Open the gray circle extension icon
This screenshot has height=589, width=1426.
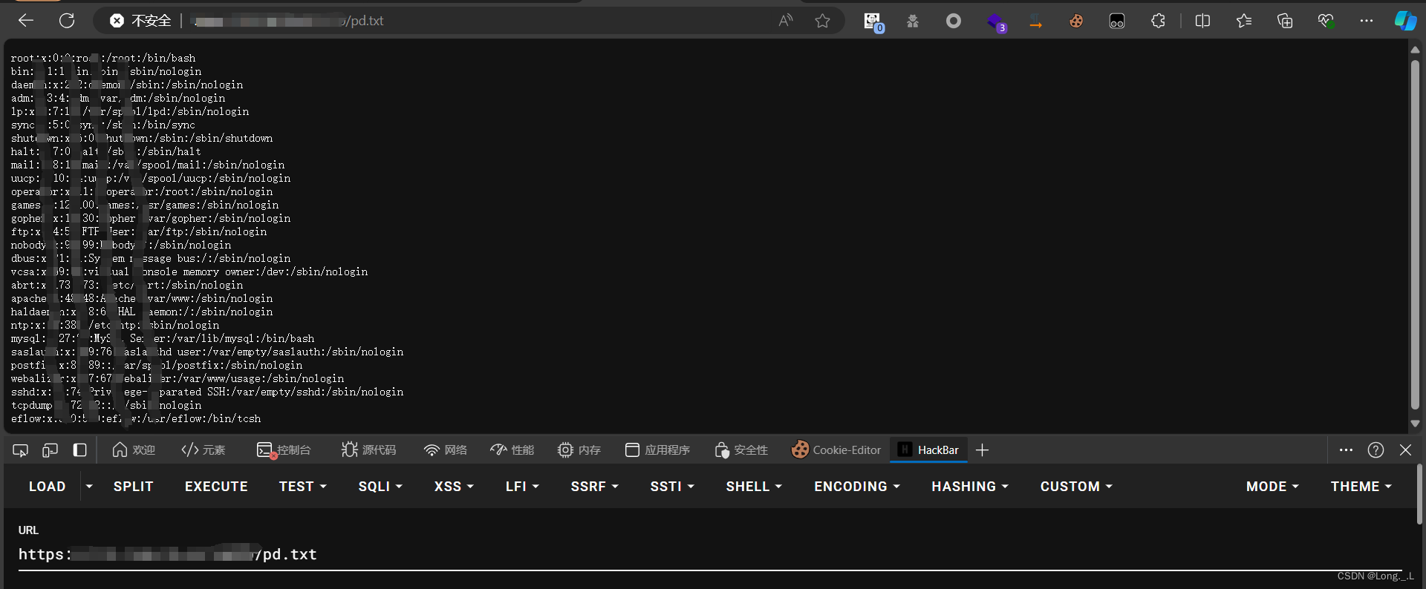pyautogui.click(x=954, y=21)
